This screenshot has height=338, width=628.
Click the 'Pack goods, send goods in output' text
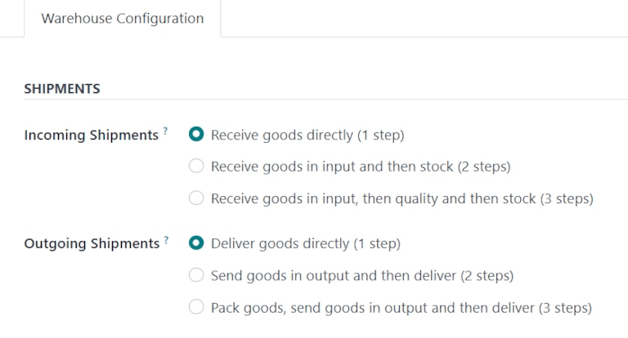pos(401,307)
